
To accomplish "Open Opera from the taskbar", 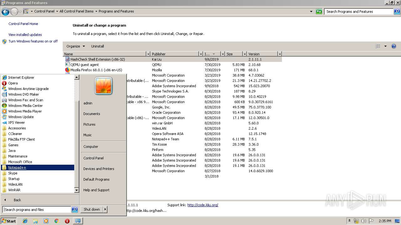I will [67, 221].
